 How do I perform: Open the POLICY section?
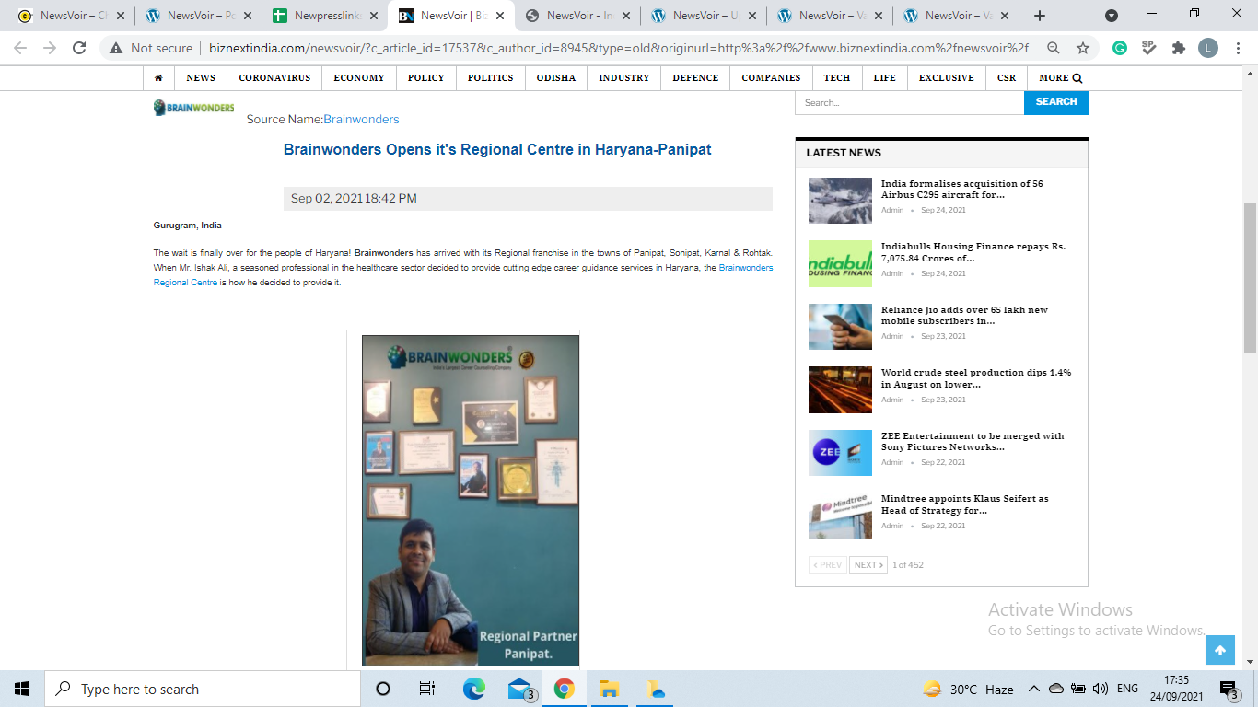pos(426,78)
